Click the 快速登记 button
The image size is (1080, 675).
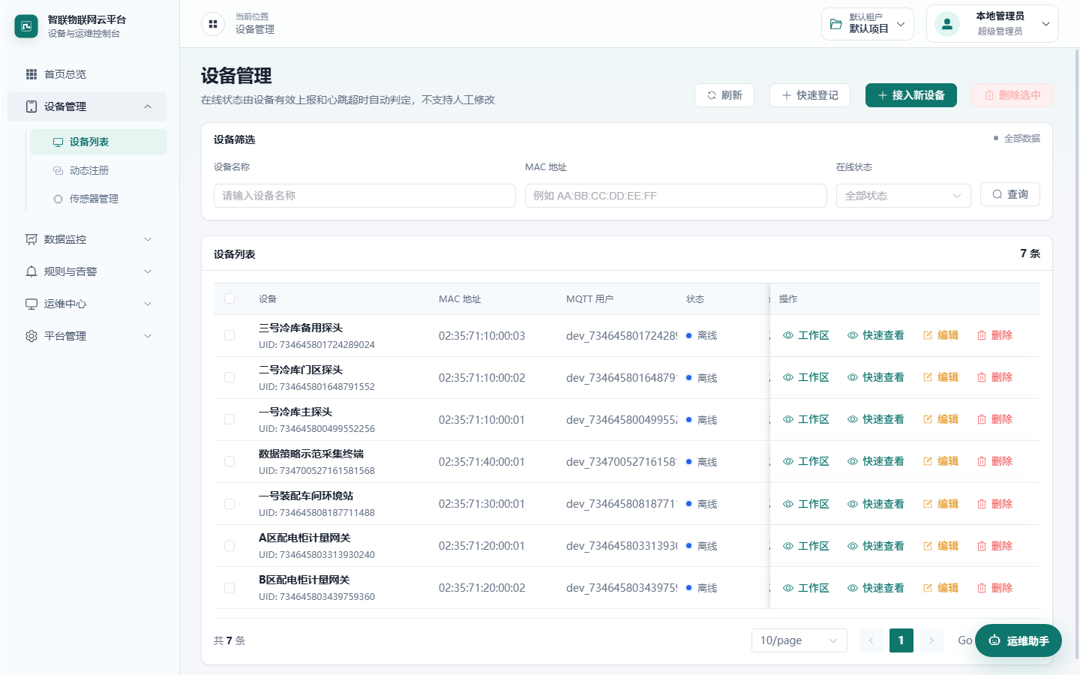(x=810, y=95)
